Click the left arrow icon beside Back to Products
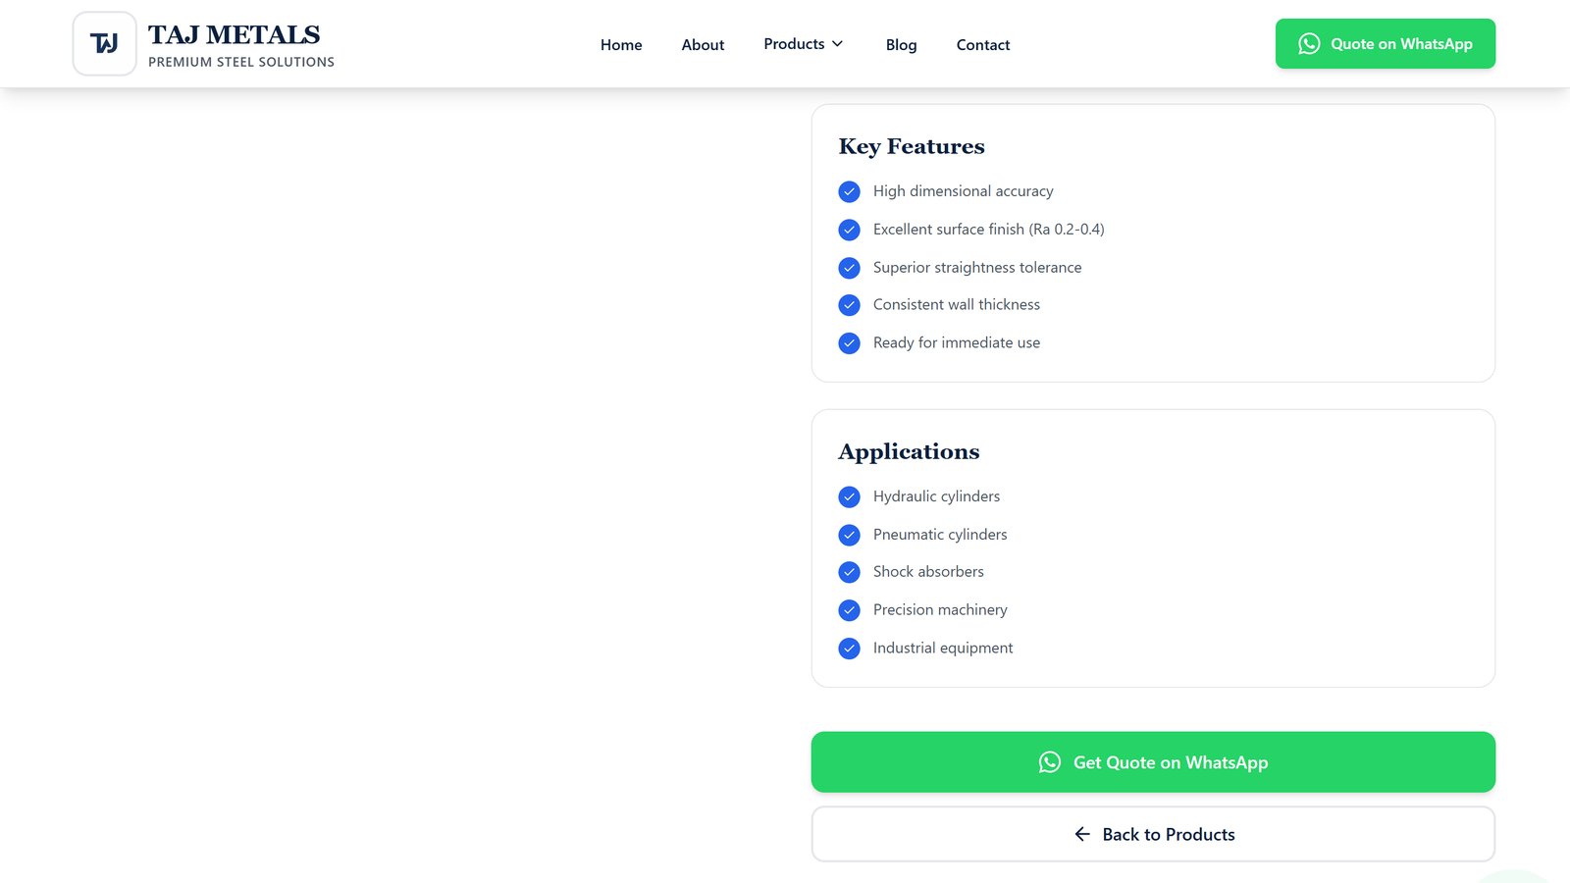 [x=1082, y=834]
